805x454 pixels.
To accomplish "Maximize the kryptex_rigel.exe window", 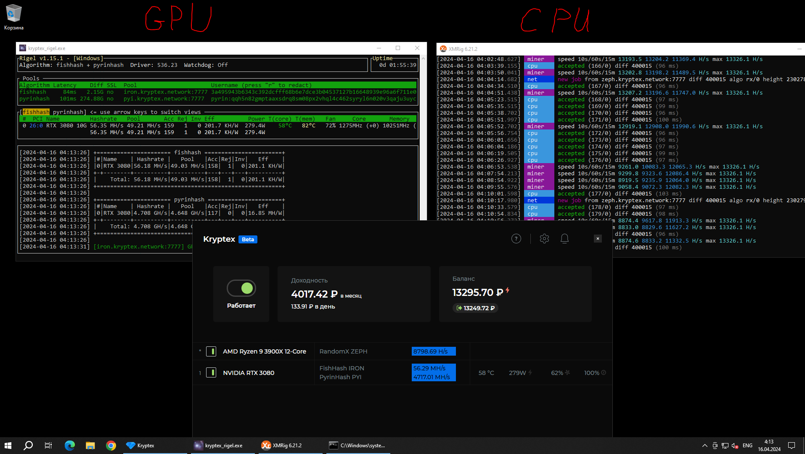I will (398, 48).
